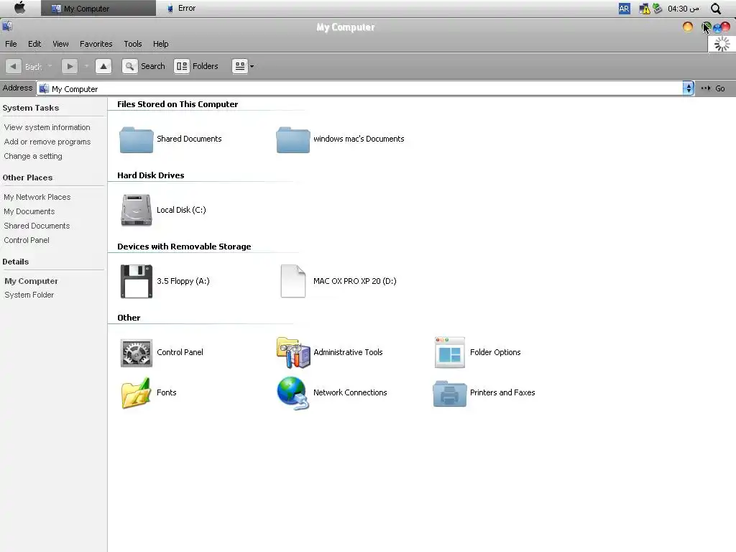Click the AR language indicator
This screenshot has height=552, width=736.
(624, 9)
